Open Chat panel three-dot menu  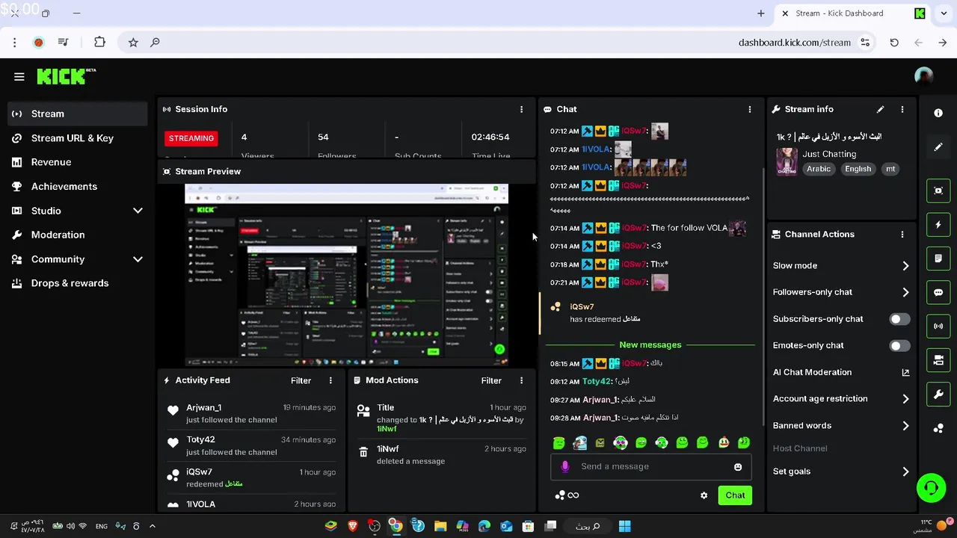point(749,109)
